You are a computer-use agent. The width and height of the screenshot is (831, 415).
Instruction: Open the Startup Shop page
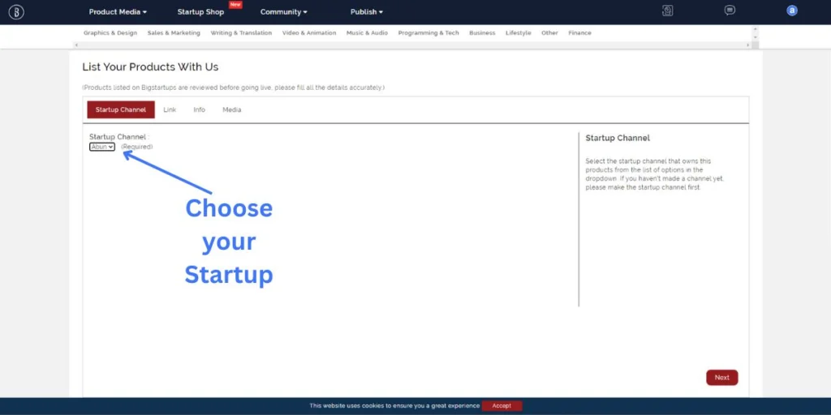200,11
